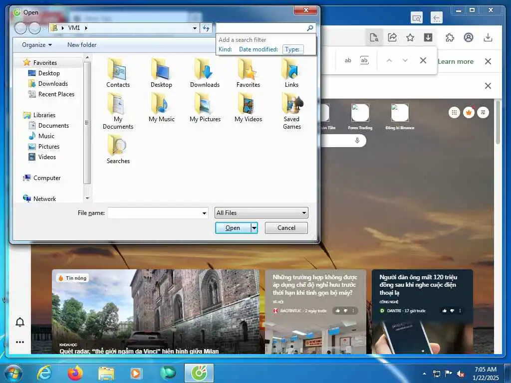Open Internet Explorer from the taskbar
Image resolution: width=511 pixels, height=383 pixels.
tap(44, 373)
